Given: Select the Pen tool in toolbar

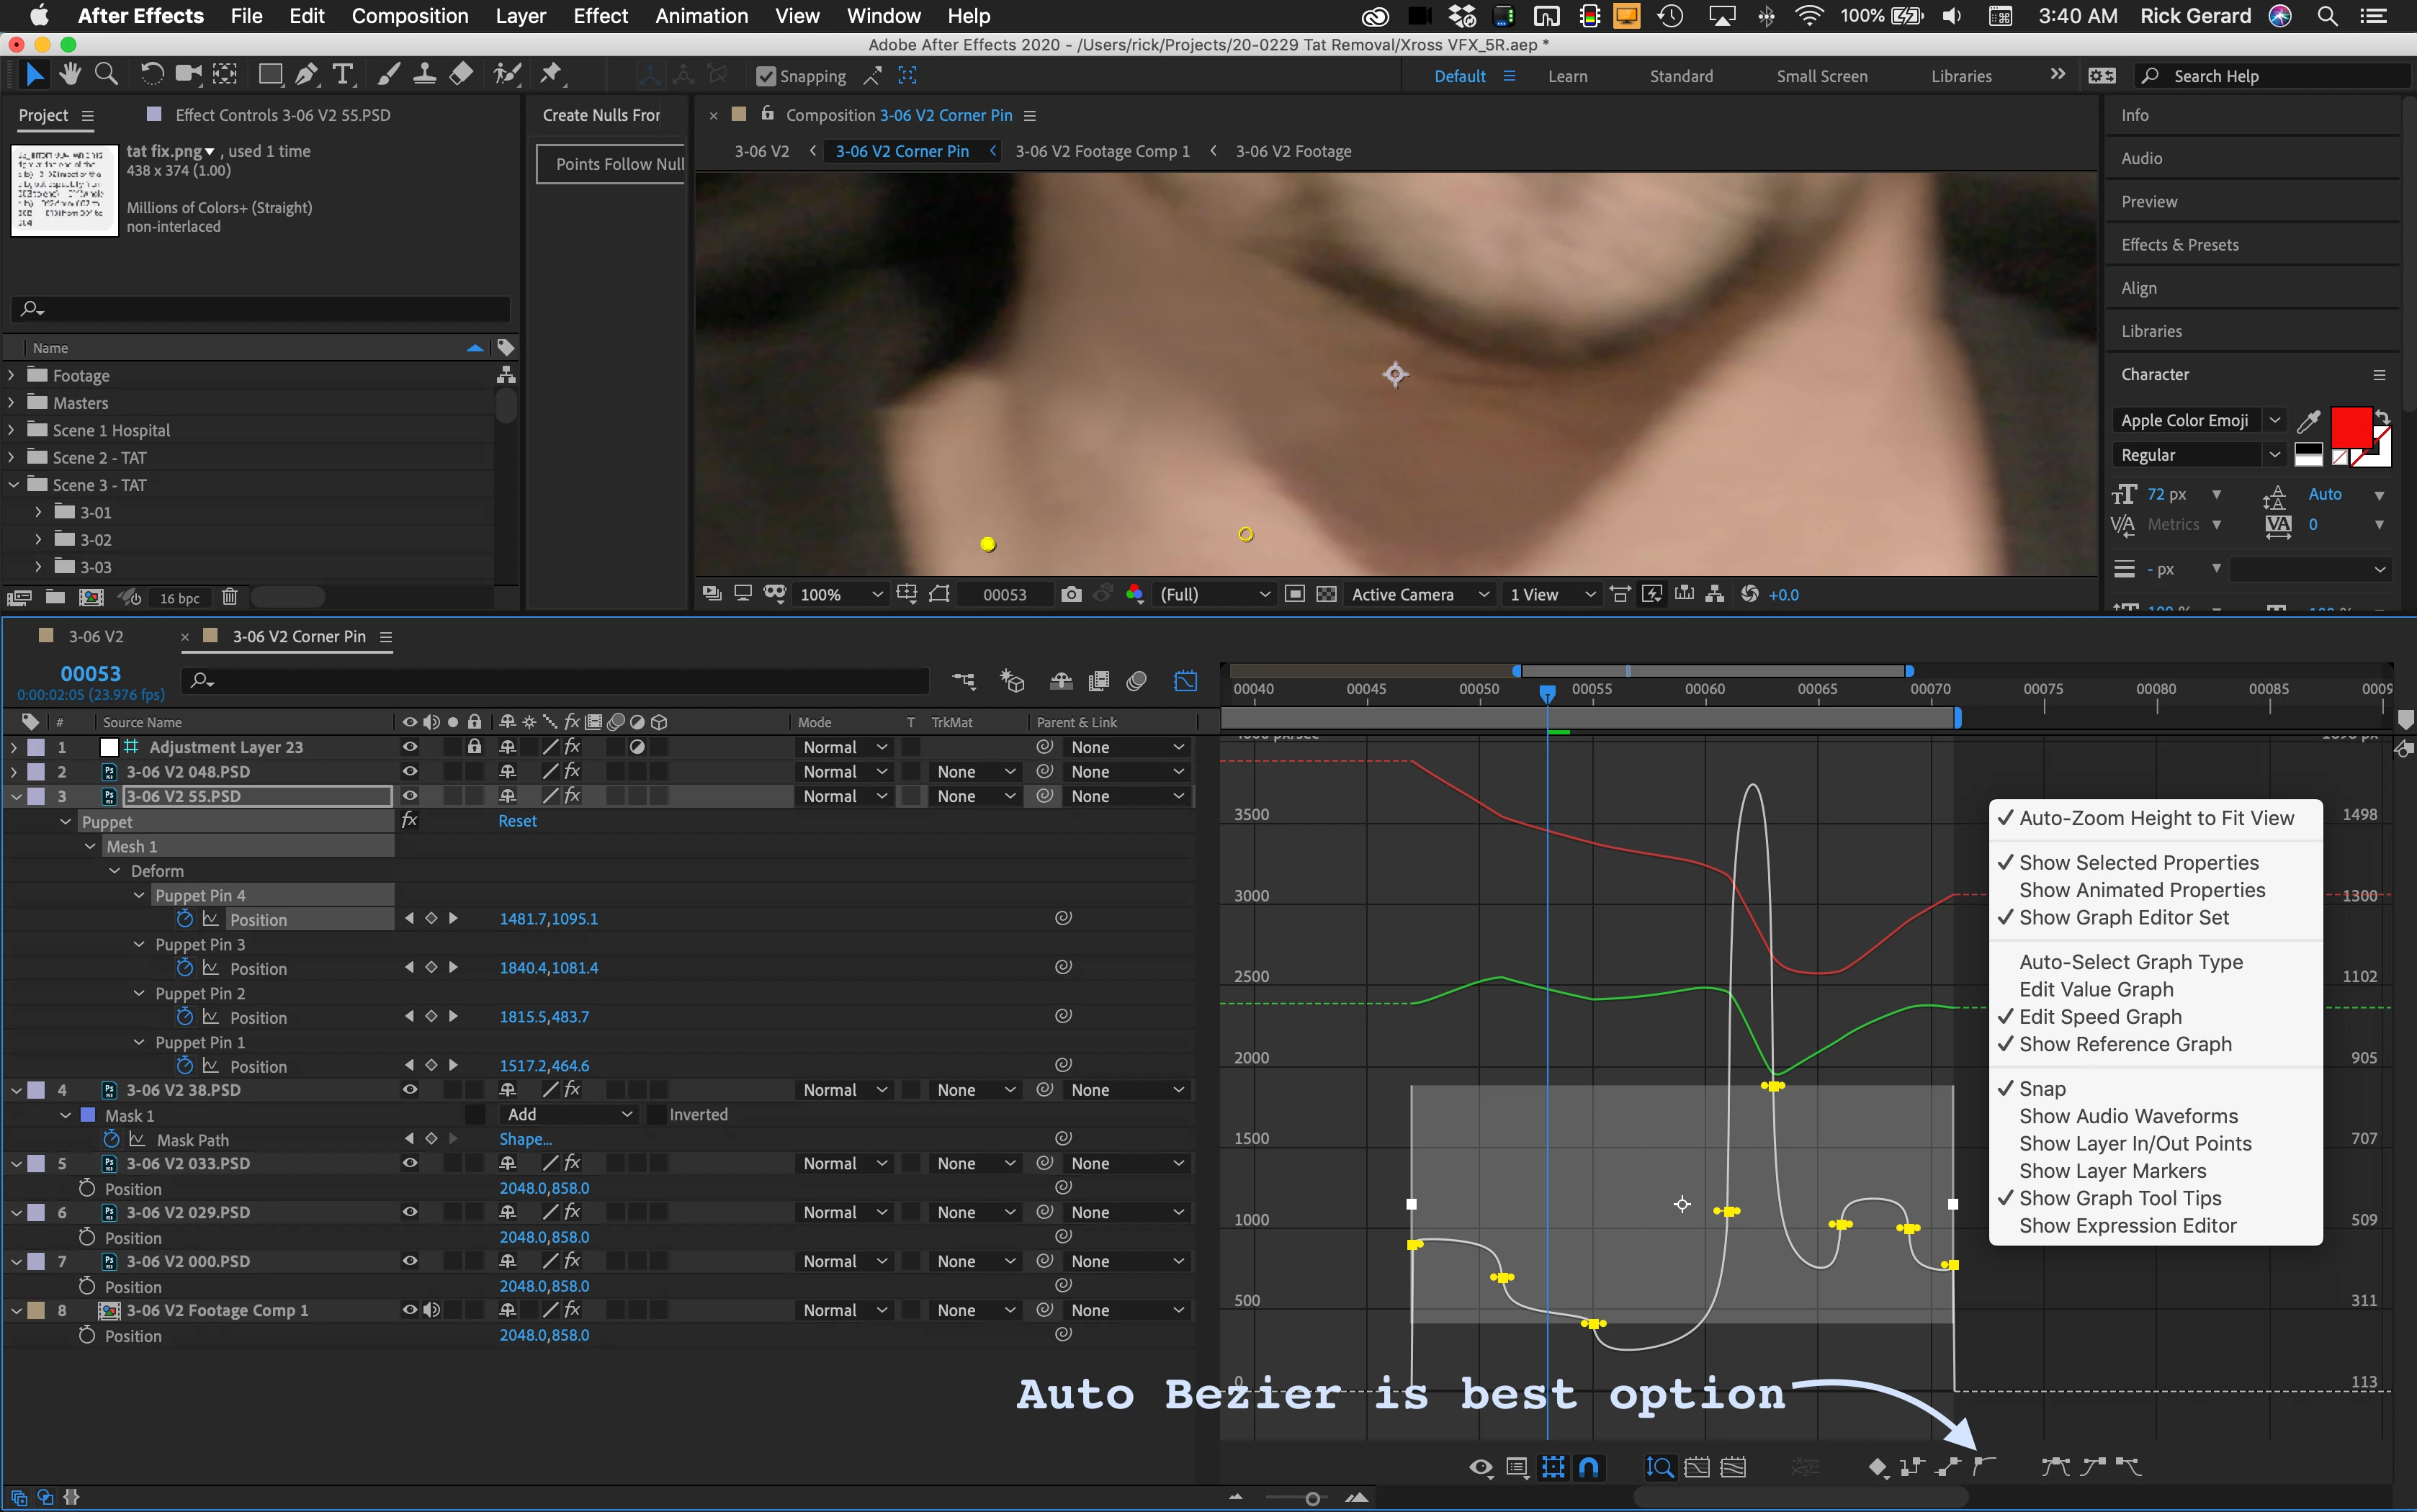Looking at the screenshot, I should coord(306,74).
